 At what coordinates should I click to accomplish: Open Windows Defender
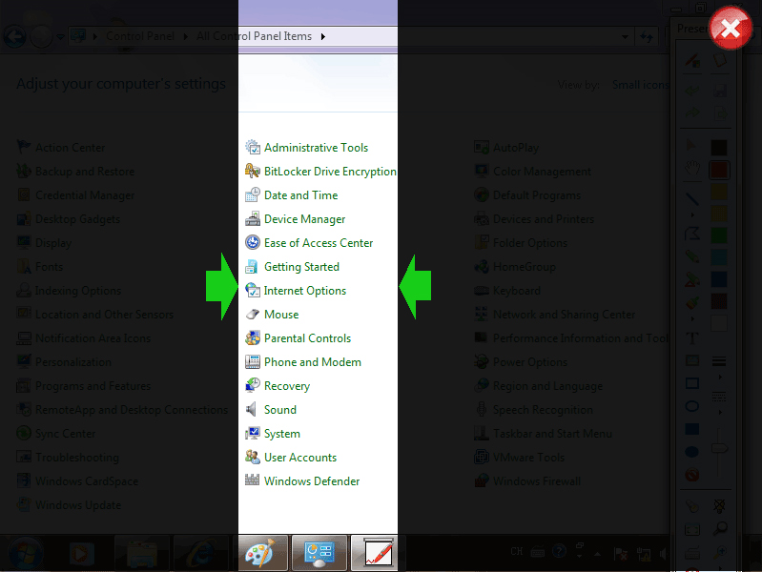pos(312,481)
